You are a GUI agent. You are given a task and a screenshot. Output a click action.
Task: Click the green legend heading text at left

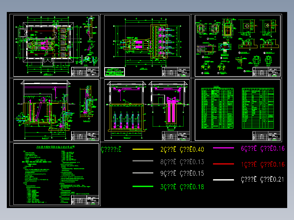(x=111, y=149)
